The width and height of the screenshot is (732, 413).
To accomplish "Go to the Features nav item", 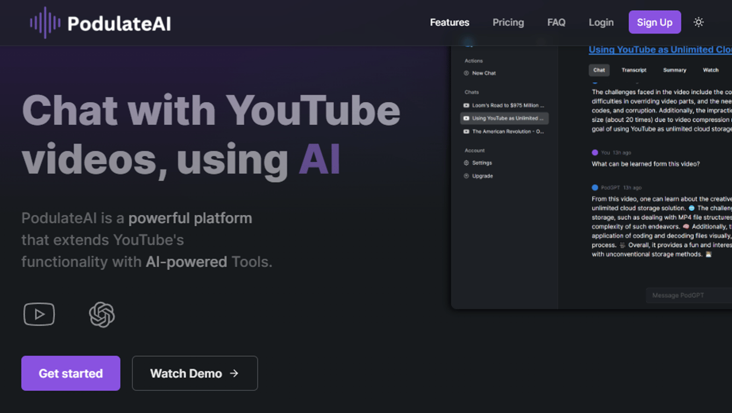I will (450, 23).
